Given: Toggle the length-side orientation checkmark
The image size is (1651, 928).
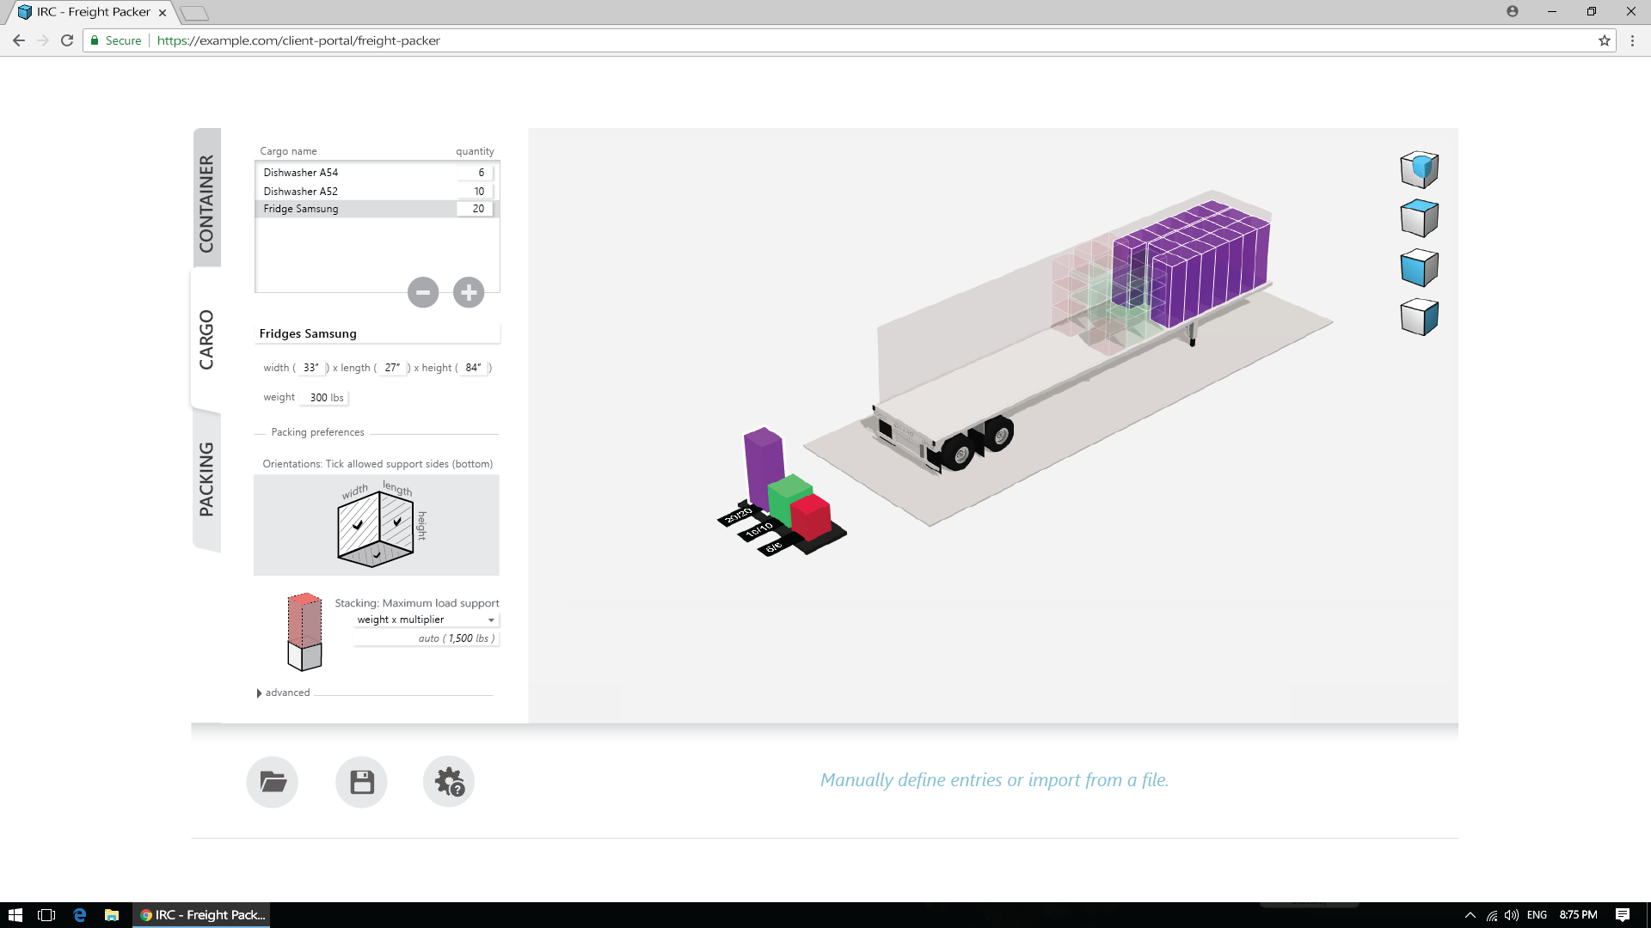Looking at the screenshot, I should [397, 521].
